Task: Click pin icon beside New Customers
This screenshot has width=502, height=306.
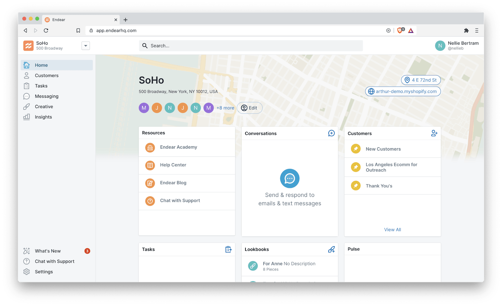Action: coord(356,149)
